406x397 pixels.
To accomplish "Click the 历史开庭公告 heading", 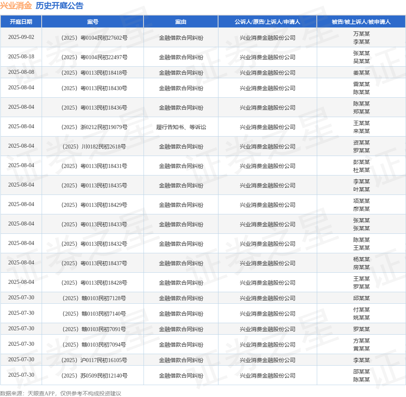I will tap(59, 6).
